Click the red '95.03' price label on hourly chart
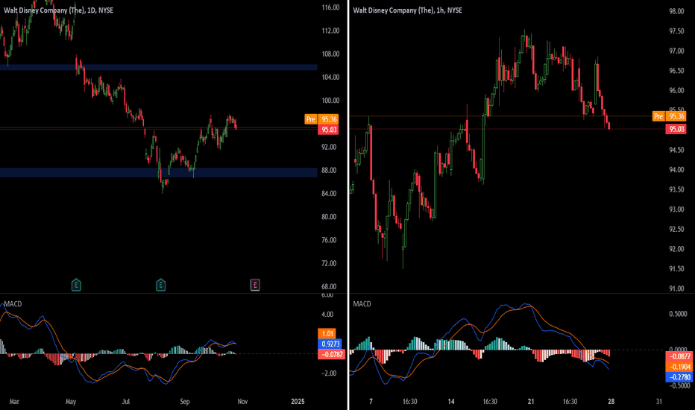The image size is (695, 410). (676, 130)
